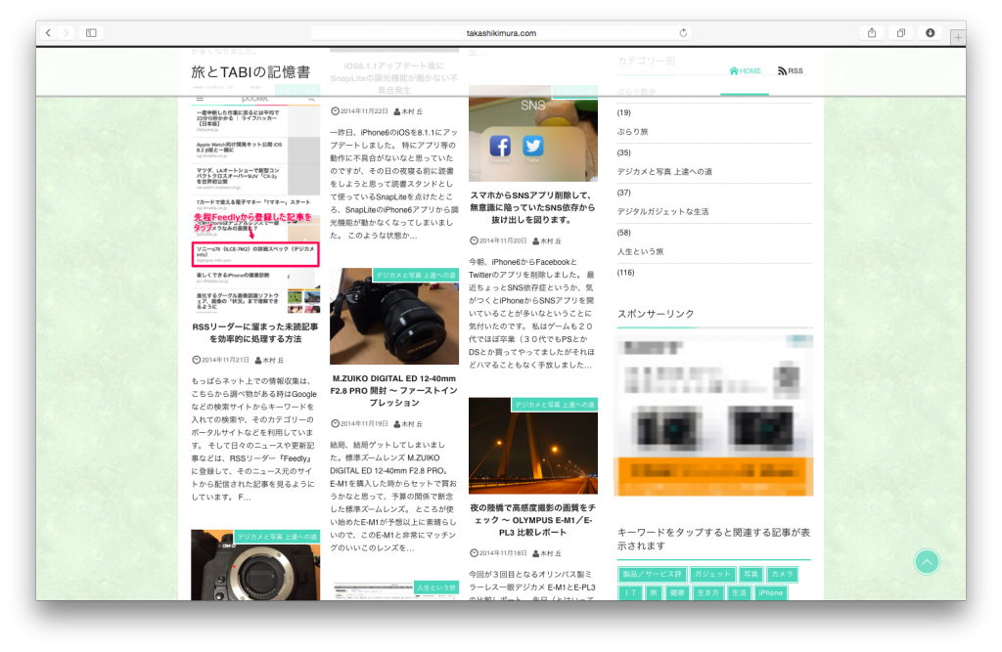Screen dimensions: 1002x652
Task: Click the takashikimura.com address bar
Action: pyautogui.click(x=501, y=32)
